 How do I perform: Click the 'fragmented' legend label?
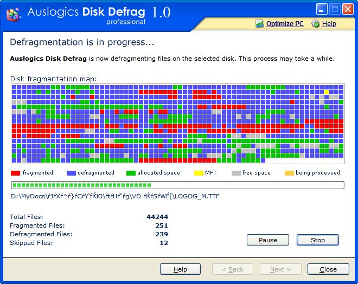click(37, 173)
